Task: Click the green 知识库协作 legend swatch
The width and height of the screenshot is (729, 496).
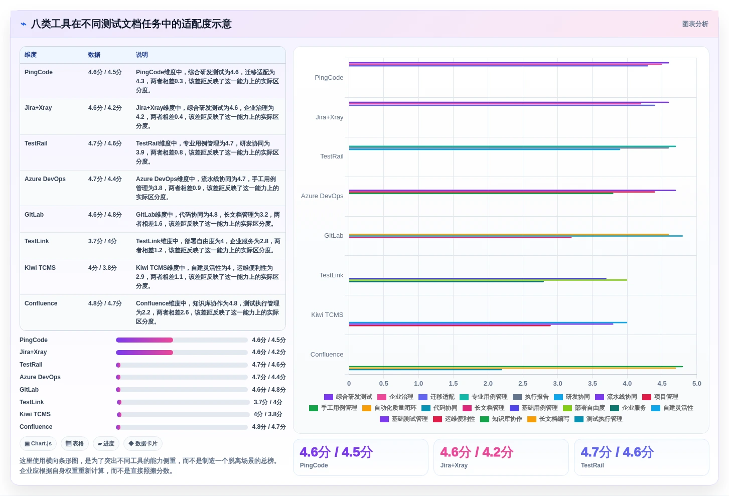Action: (485, 419)
